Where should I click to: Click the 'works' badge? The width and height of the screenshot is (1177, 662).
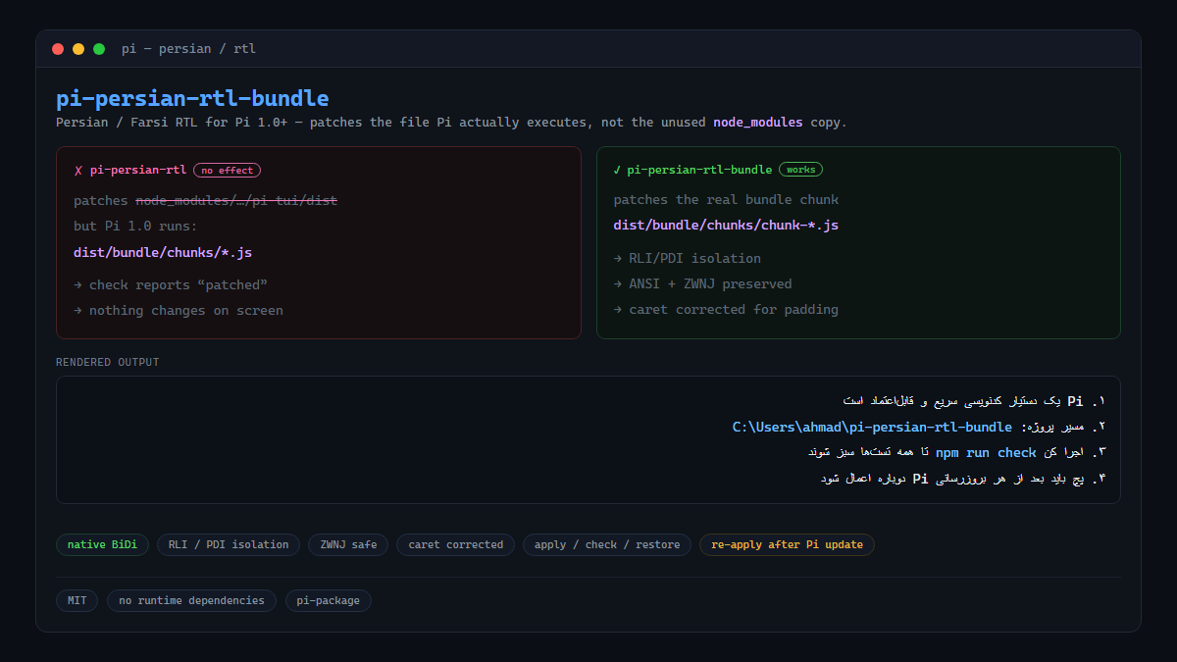click(801, 170)
